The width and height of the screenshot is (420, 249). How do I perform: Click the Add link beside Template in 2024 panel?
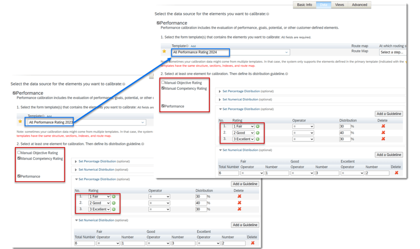193,46
